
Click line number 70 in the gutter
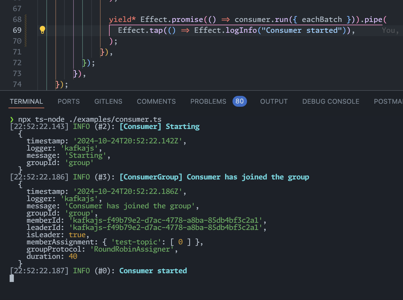coord(17,41)
